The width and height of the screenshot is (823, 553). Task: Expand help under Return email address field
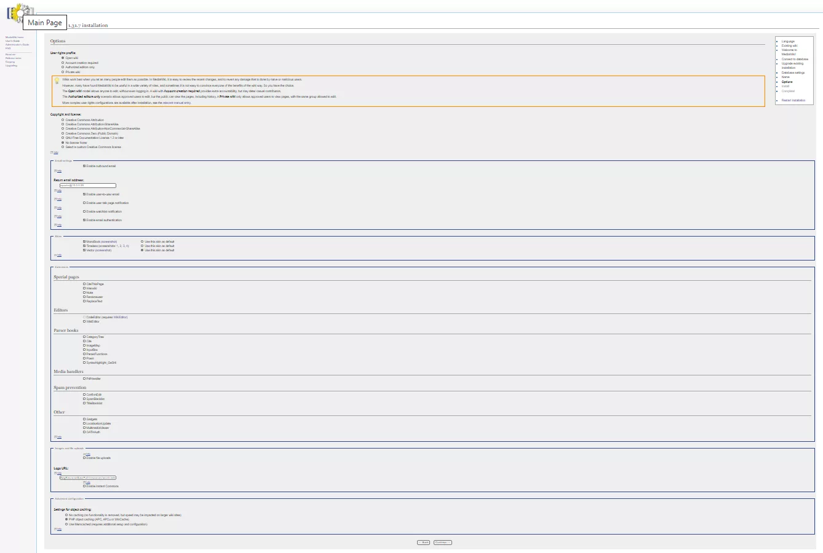coord(58,190)
